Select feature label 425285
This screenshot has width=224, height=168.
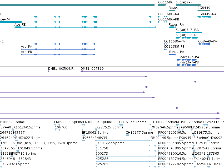tap(102, 164)
